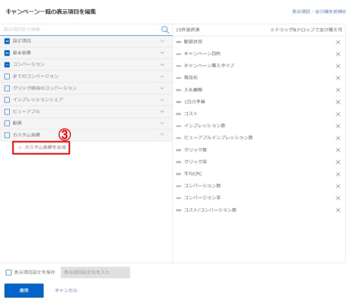The width and height of the screenshot is (346, 303).
Task: Click the drag handle beside 入札戦略
Action: tap(178, 89)
